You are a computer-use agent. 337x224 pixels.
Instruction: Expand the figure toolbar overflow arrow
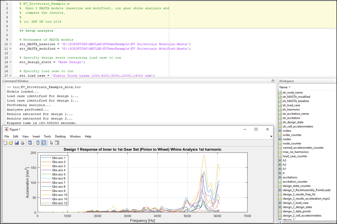point(271,137)
